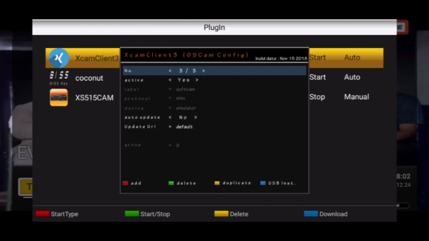Toggle active value with its left arrow
The height and width of the screenshot is (241, 429).
[170, 80]
